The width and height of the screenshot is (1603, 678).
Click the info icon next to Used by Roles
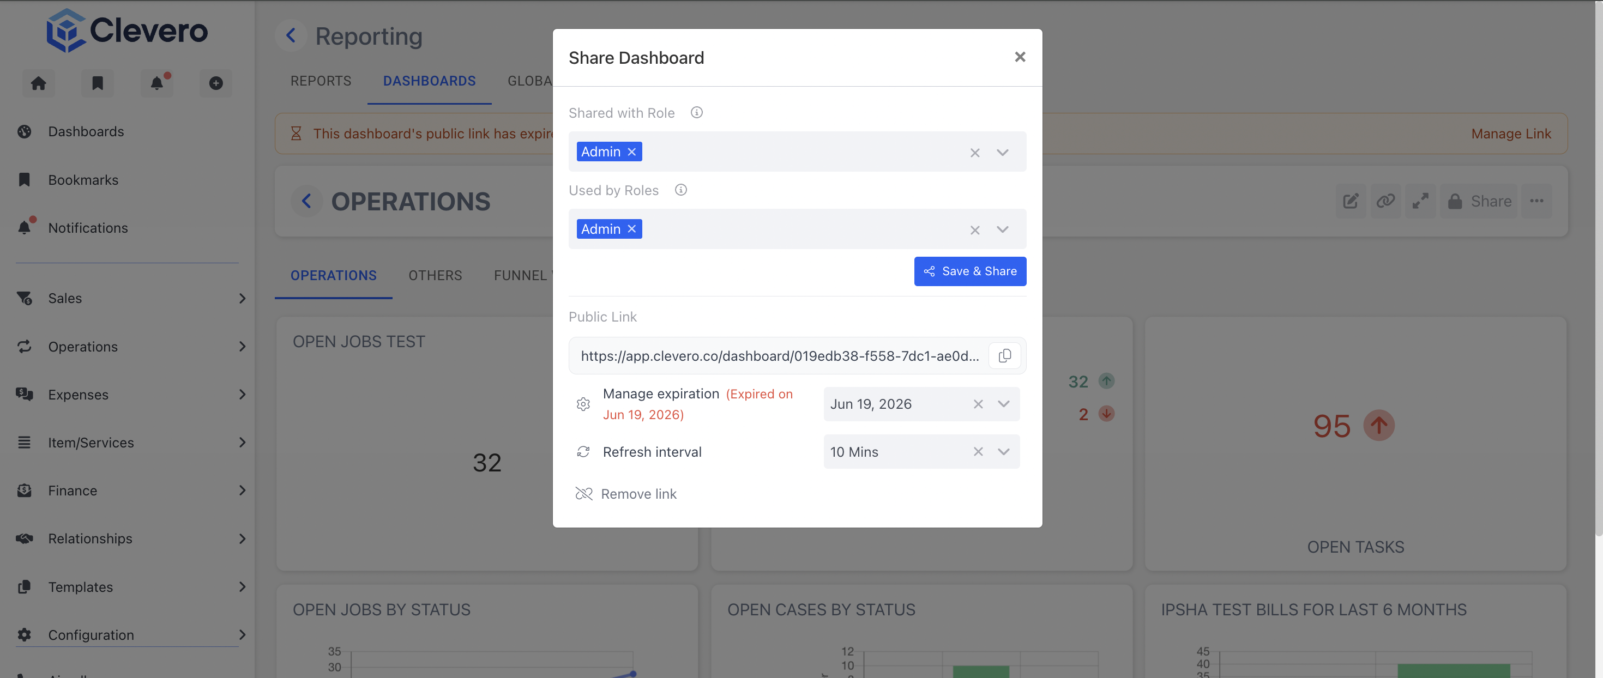pyautogui.click(x=681, y=190)
